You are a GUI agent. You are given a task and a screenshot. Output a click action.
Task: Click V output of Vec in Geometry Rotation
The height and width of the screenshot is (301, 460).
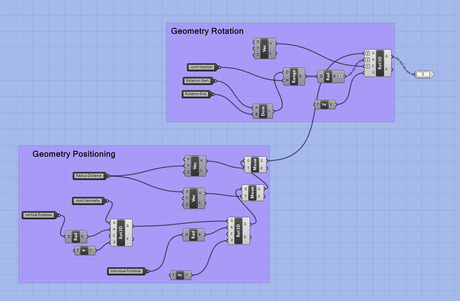click(x=271, y=43)
